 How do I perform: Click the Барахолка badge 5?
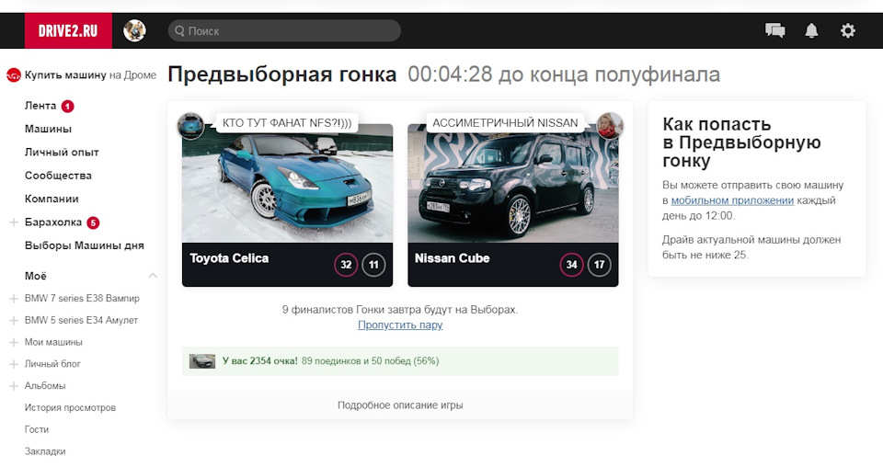pos(93,222)
